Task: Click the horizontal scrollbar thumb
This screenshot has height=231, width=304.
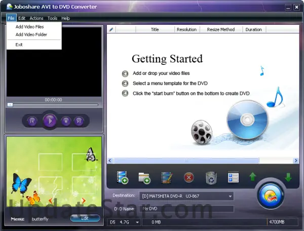Action: click(x=186, y=161)
